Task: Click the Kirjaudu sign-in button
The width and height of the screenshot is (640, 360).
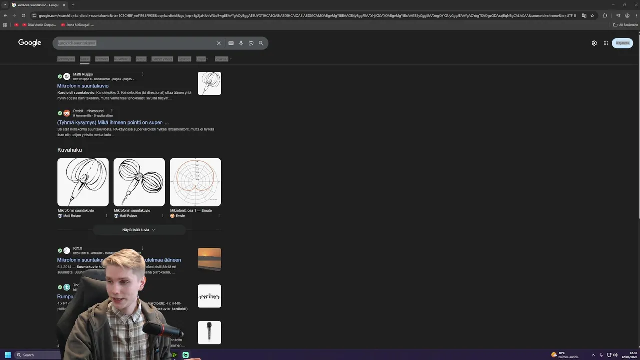Action: click(x=622, y=43)
